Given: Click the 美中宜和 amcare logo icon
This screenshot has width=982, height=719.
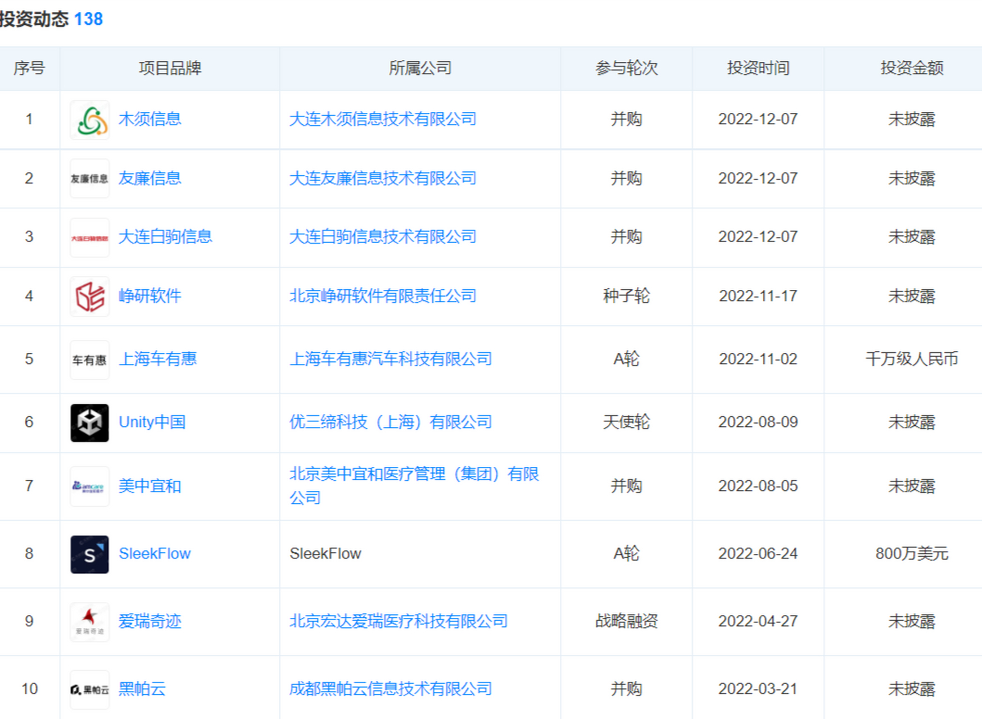Looking at the screenshot, I should 89,486.
